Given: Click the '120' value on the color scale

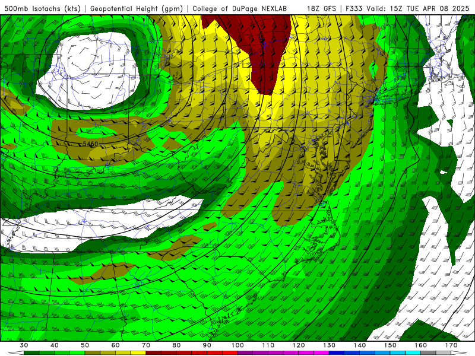Looking at the screenshot, I should pos(299,345).
